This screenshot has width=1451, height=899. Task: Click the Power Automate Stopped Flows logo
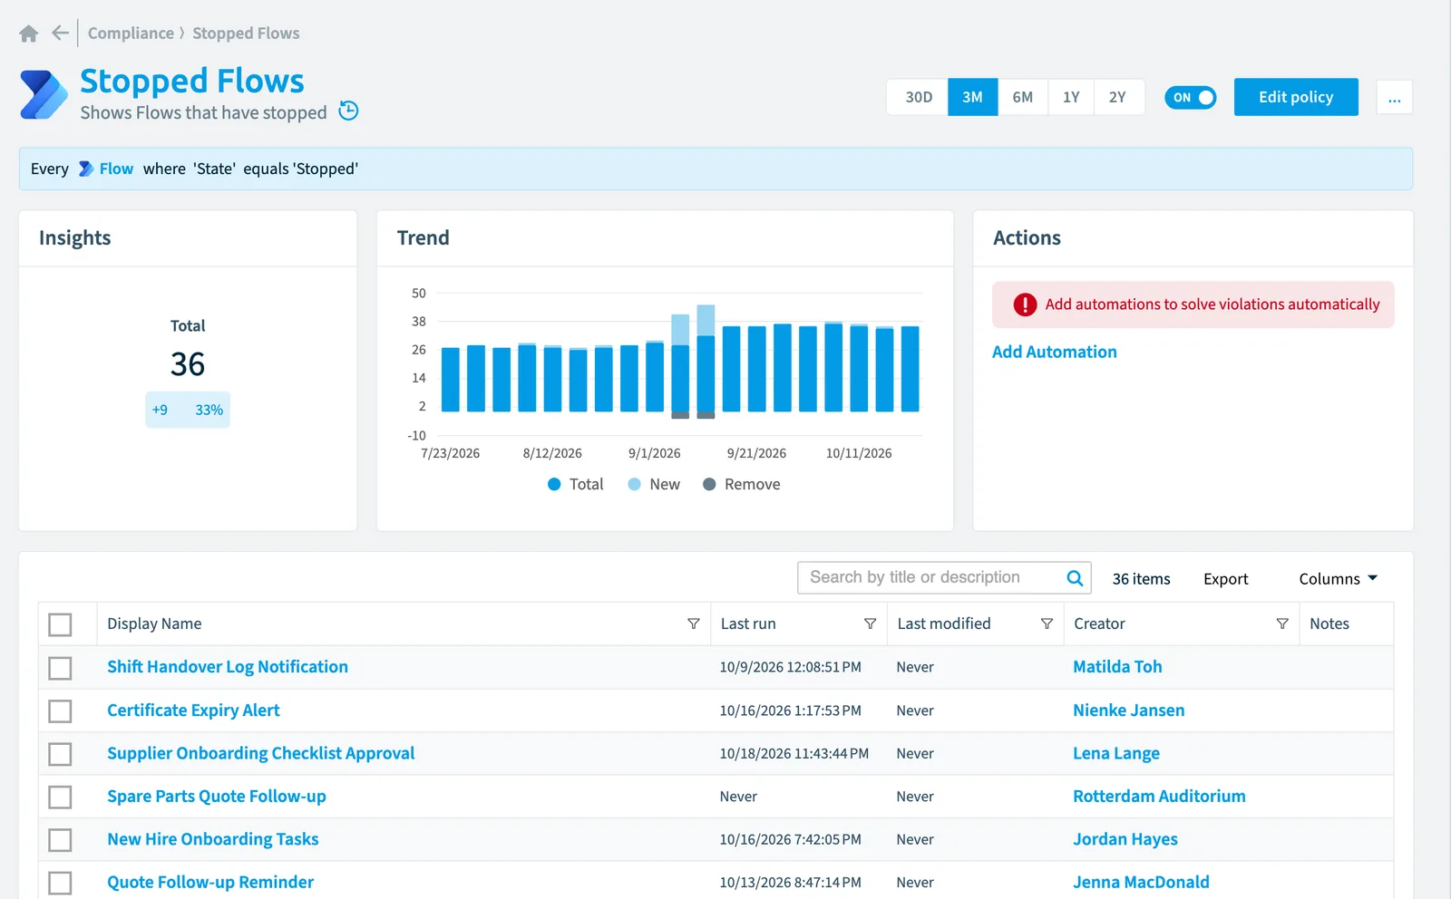(x=44, y=94)
